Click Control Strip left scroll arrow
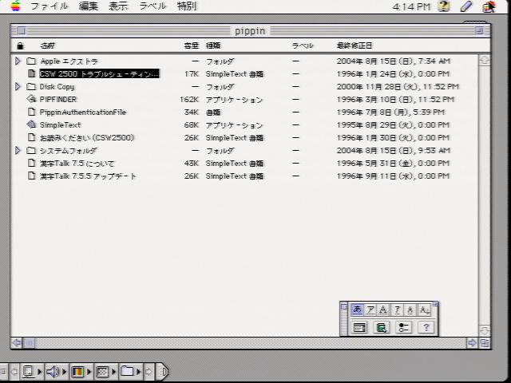The image size is (511, 383). (x=14, y=371)
